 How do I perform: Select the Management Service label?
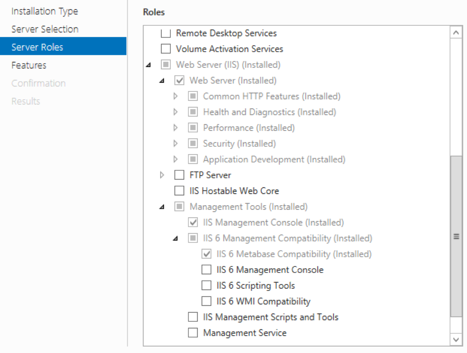pyautogui.click(x=245, y=333)
